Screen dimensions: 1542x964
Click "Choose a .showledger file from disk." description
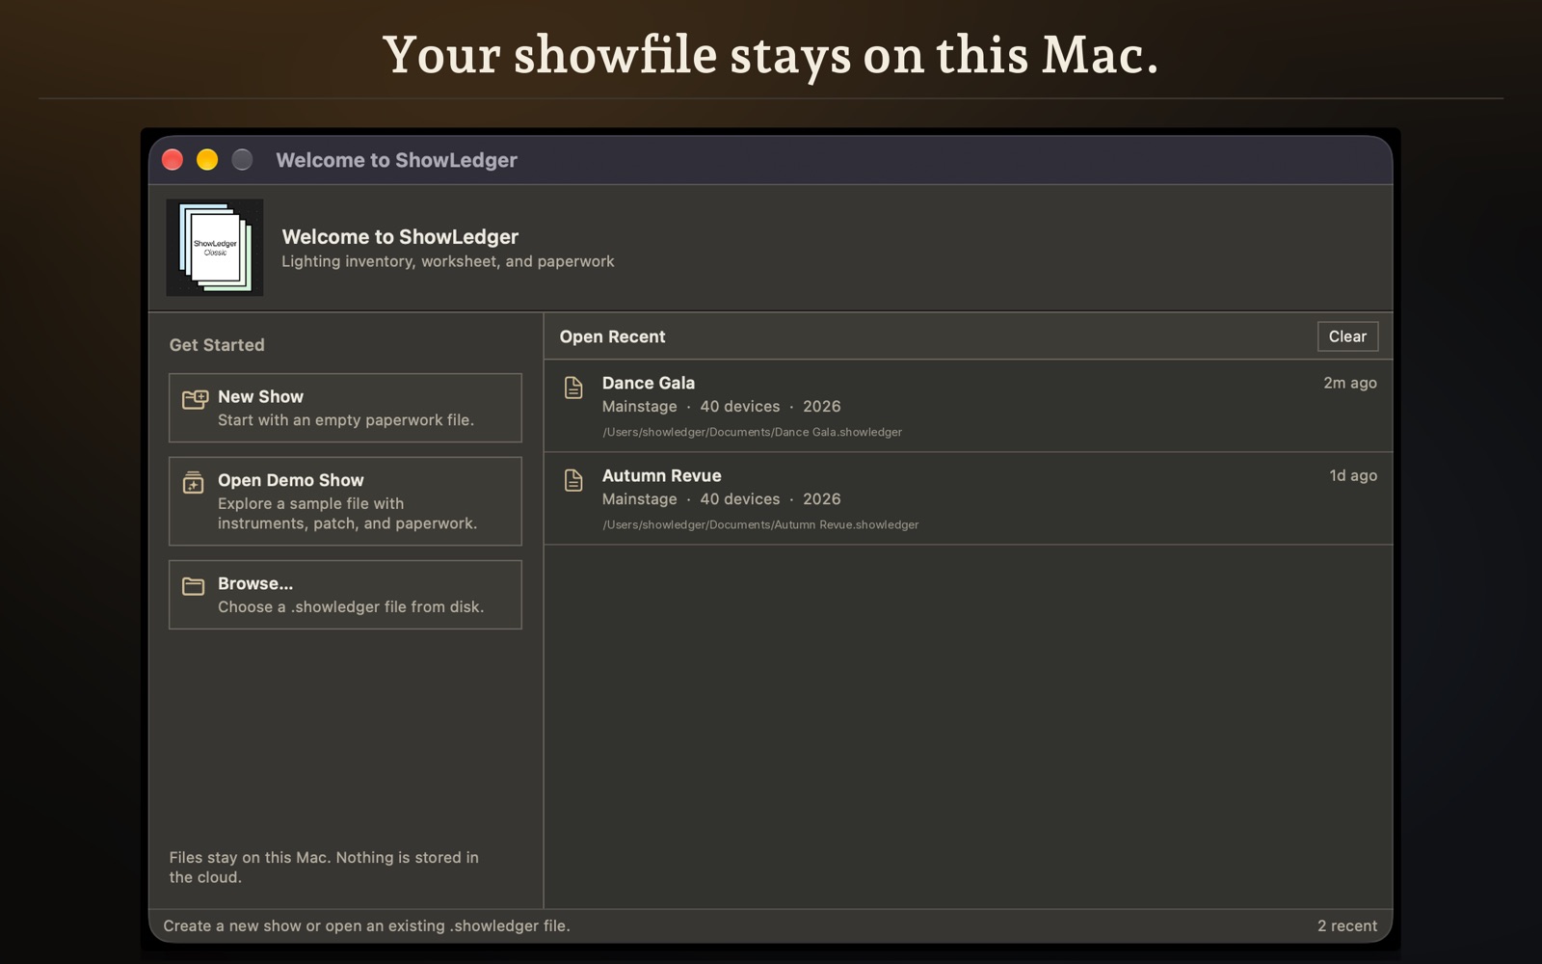[351, 607]
